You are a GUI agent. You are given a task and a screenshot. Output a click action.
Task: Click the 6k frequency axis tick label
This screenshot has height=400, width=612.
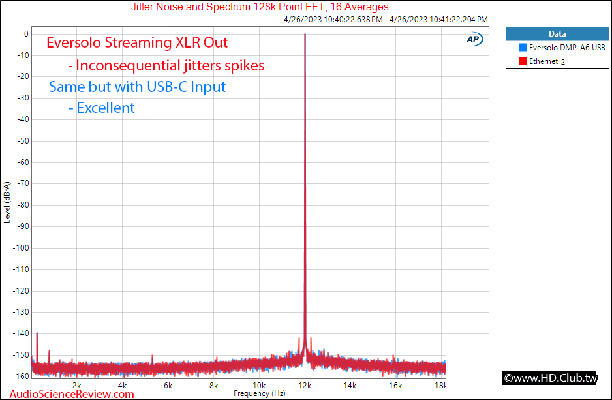point(168,386)
